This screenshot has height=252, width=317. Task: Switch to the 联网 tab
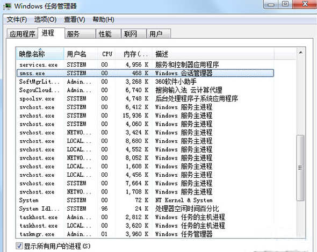tap(134, 34)
